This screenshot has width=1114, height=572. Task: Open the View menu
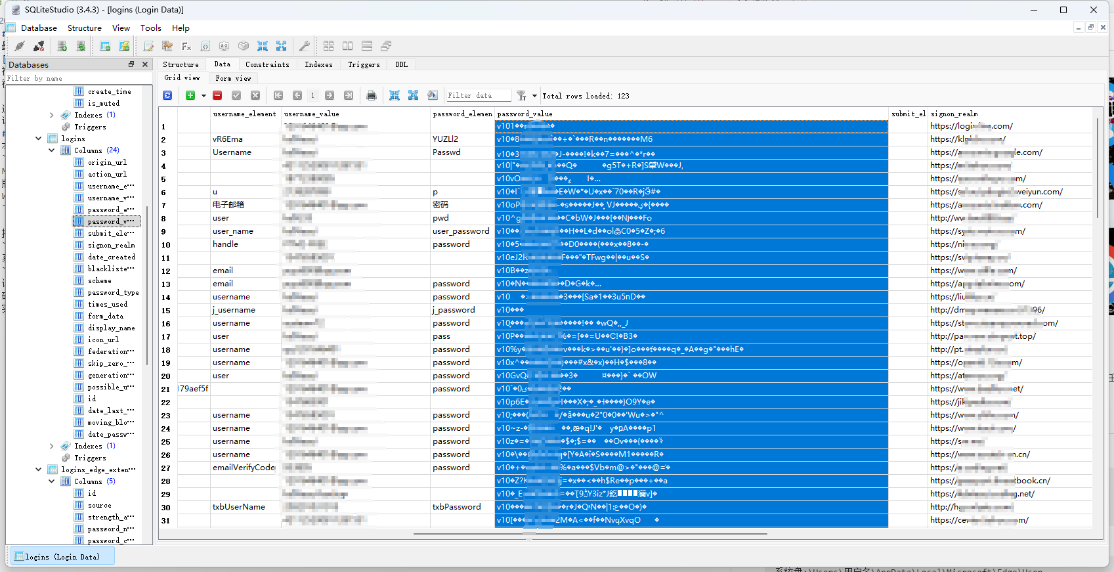121,28
